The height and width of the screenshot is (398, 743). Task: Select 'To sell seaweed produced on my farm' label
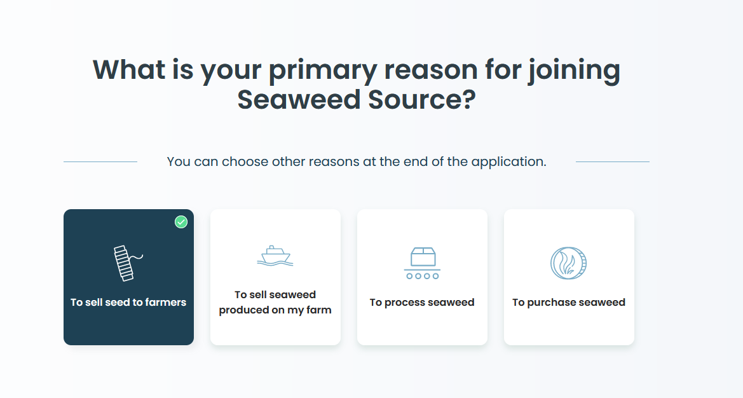(275, 303)
